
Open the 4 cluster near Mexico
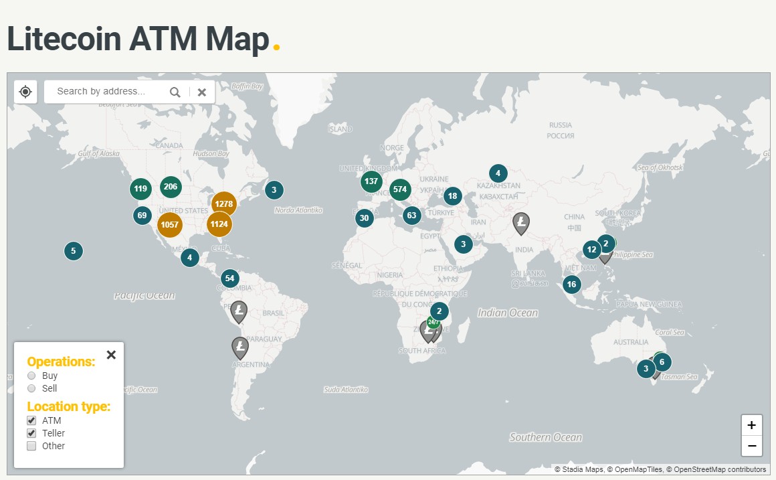tap(189, 258)
